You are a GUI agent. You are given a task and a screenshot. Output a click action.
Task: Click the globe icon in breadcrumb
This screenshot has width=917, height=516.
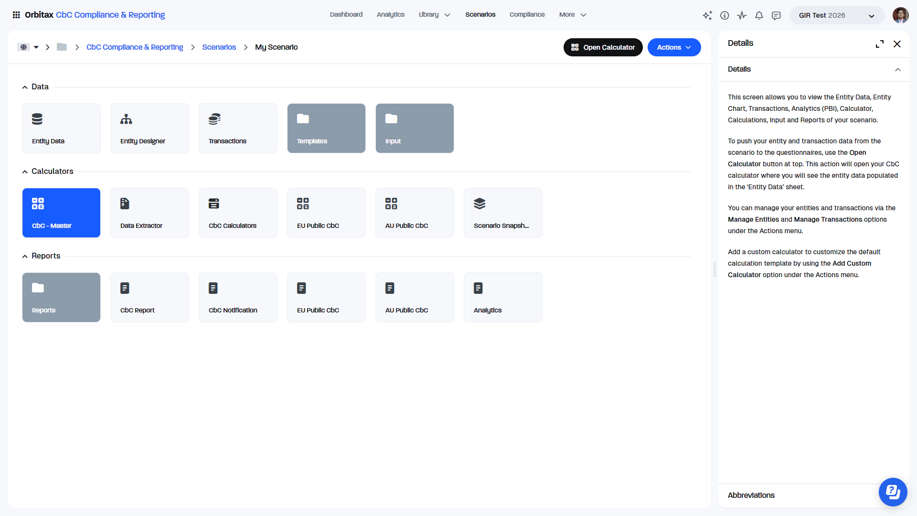click(23, 47)
